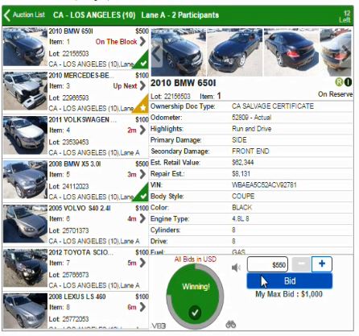Viewport: 359px width, 336px height.
Task: Click the 2010 BMW 650I detail heading
Action: click(x=183, y=83)
